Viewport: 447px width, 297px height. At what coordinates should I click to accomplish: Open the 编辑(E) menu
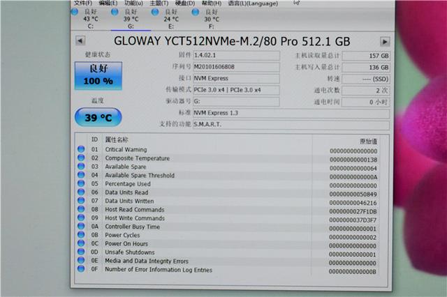pos(108,3)
